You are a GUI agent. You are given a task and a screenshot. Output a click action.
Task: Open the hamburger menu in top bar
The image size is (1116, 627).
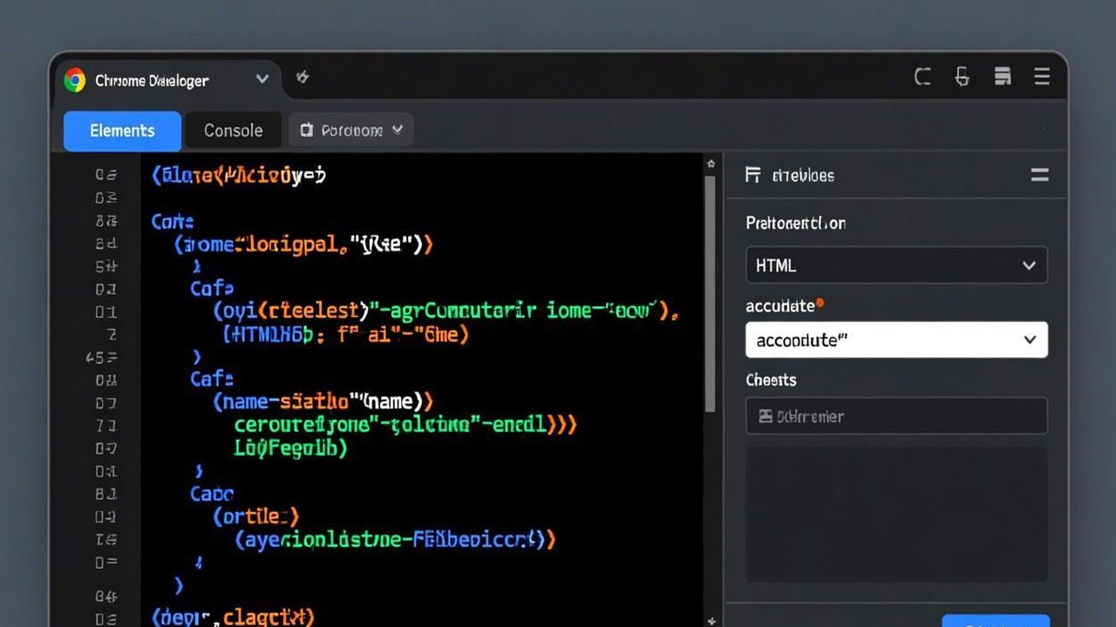coord(1042,78)
